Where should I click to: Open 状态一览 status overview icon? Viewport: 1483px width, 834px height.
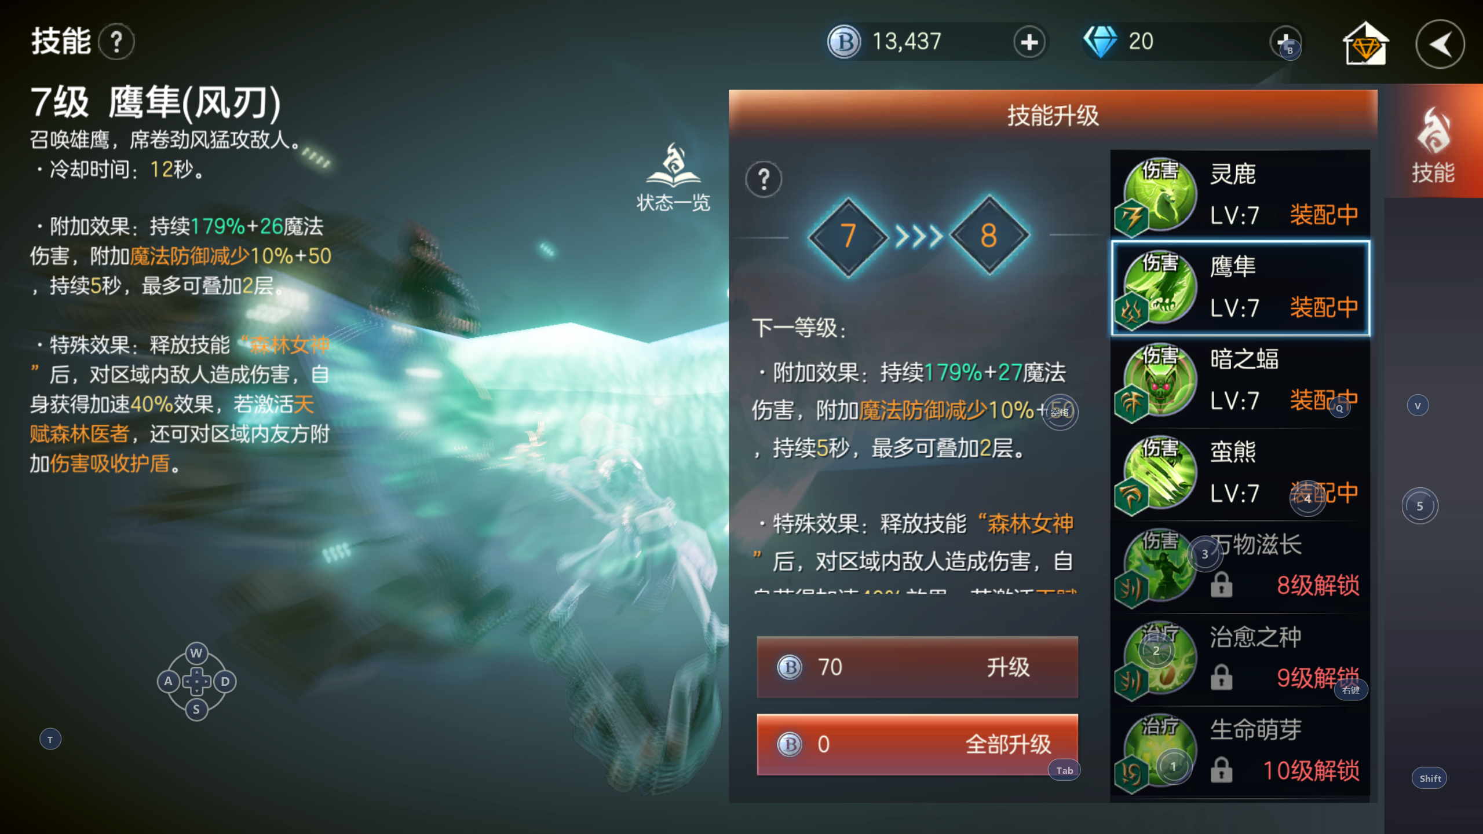click(x=673, y=177)
